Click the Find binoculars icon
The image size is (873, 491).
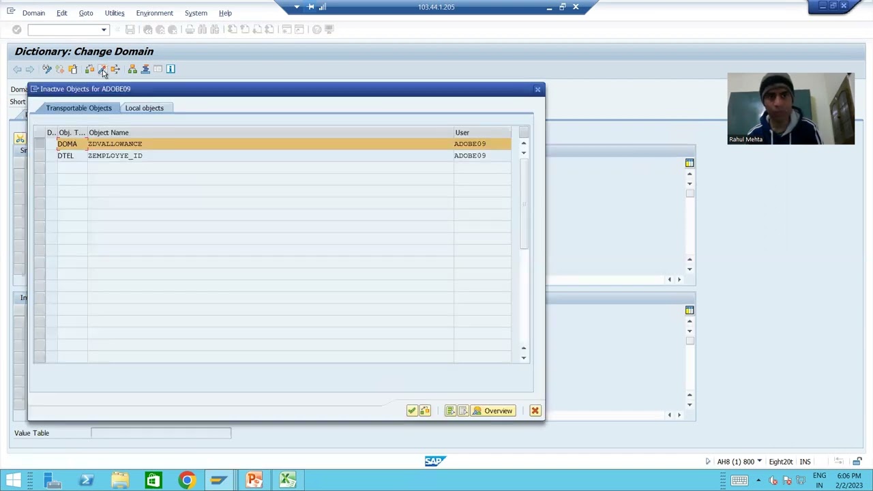click(x=203, y=29)
